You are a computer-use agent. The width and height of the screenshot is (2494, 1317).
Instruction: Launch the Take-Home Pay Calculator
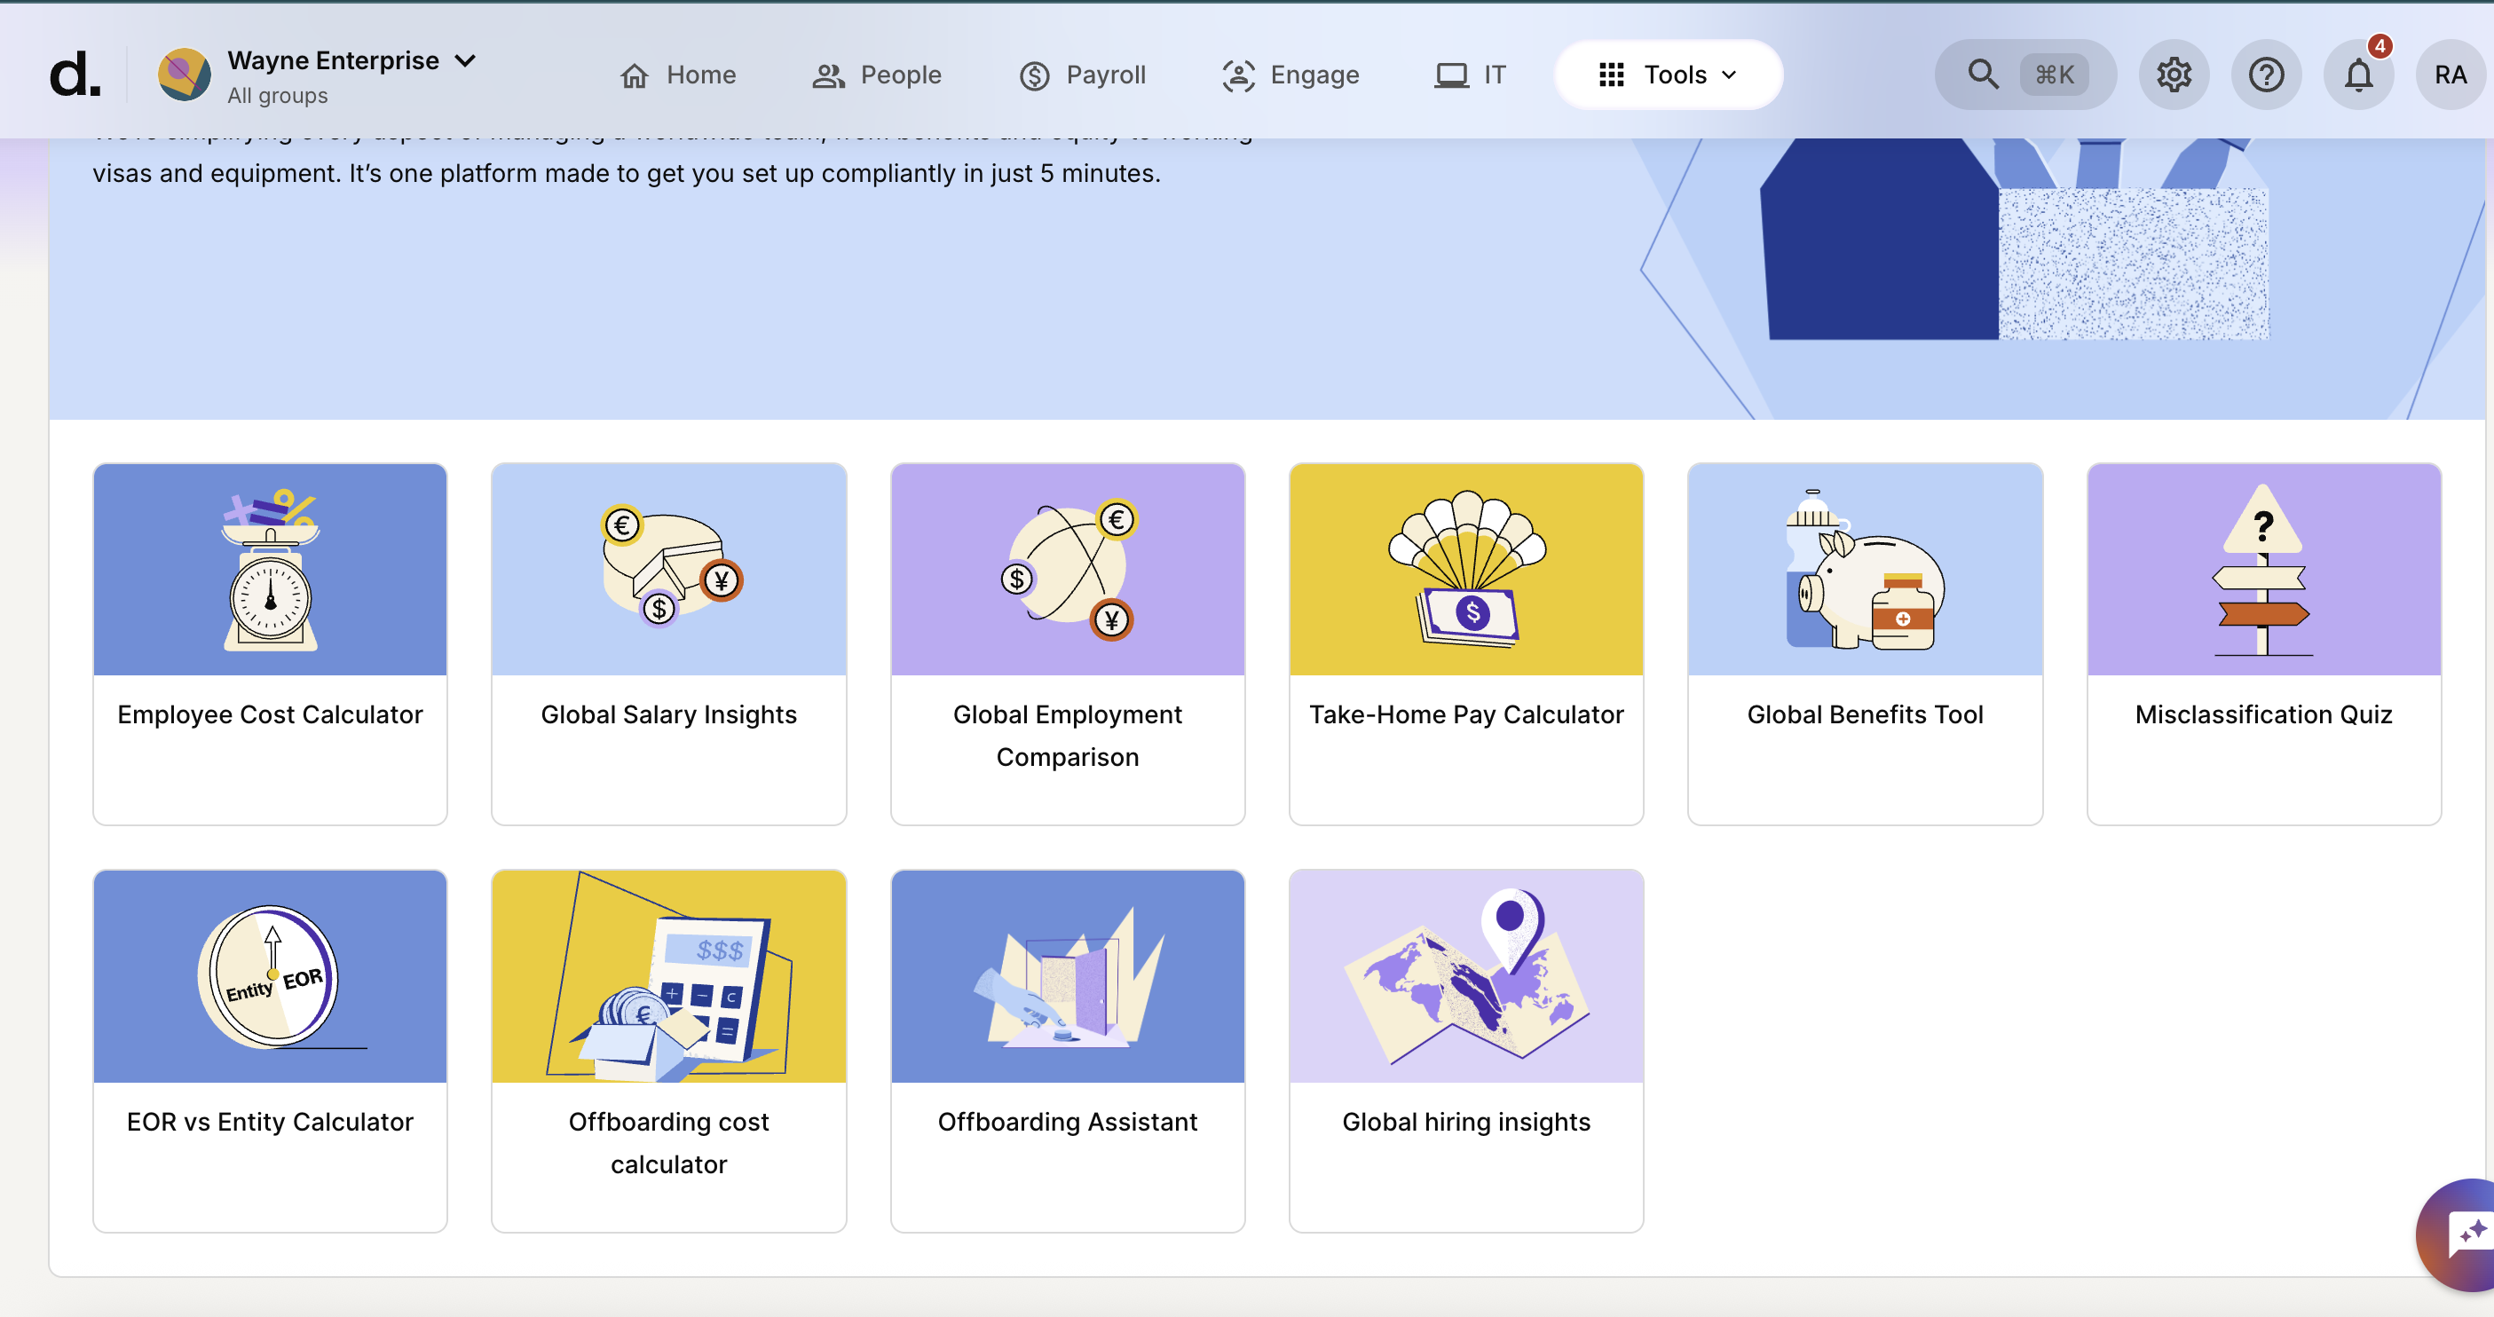[x=1466, y=644]
